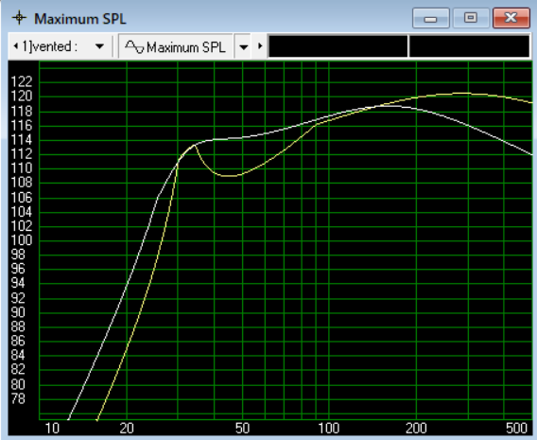Expand the graph type dropdown beside Maximum SPL
The image size is (537, 440).
243,46
